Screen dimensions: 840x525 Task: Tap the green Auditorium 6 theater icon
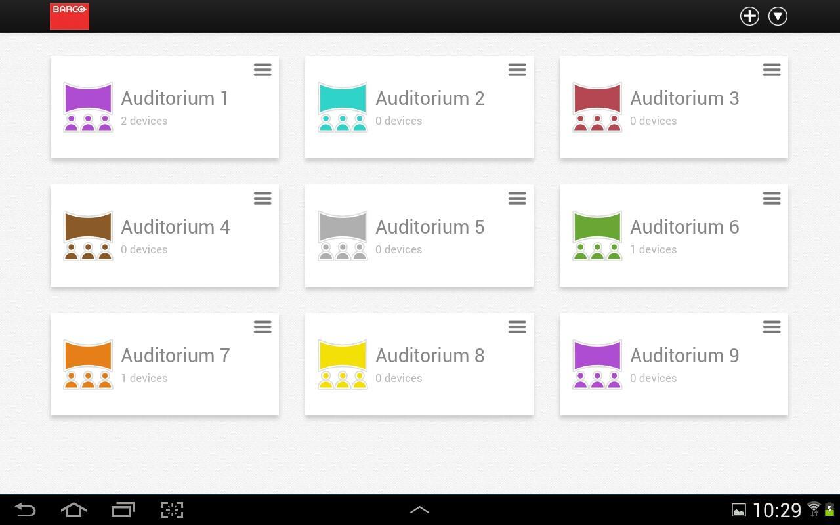[x=597, y=236]
